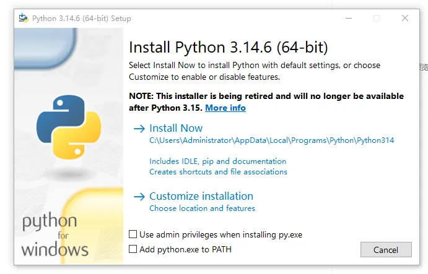The width and height of the screenshot is (428, 274).
Task: Click the 'Install Python 3.14.6 (64-bit)' heading
Action: pos(228,47)
